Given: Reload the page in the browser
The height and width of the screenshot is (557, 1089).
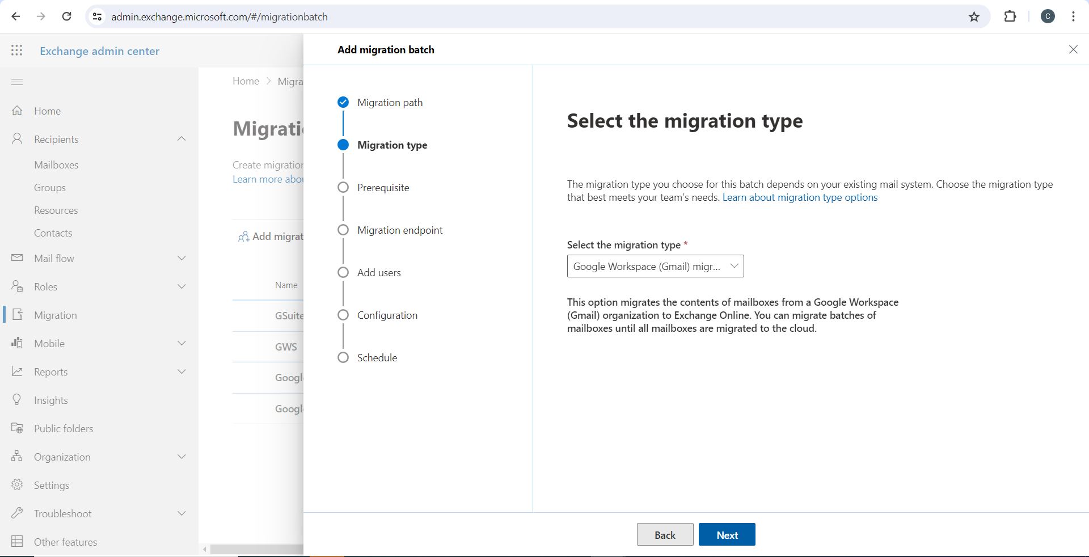Looking at the screenshot, I should (x=66, y=17).
